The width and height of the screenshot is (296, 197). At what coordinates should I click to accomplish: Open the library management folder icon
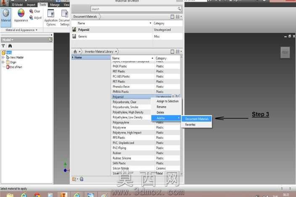point(74,179)
